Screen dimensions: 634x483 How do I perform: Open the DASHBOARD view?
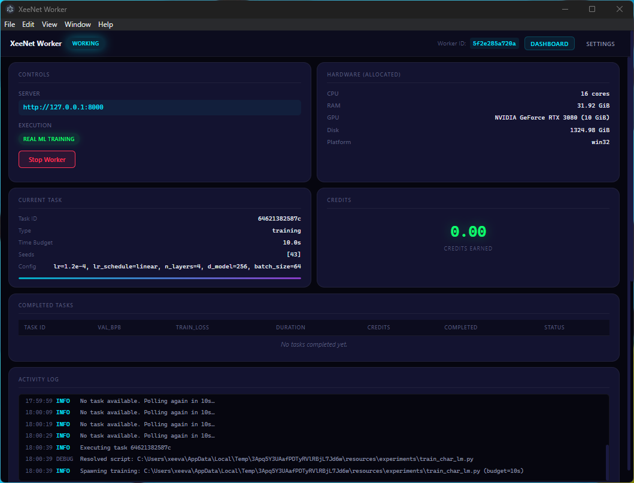click(x=549, y=43)
